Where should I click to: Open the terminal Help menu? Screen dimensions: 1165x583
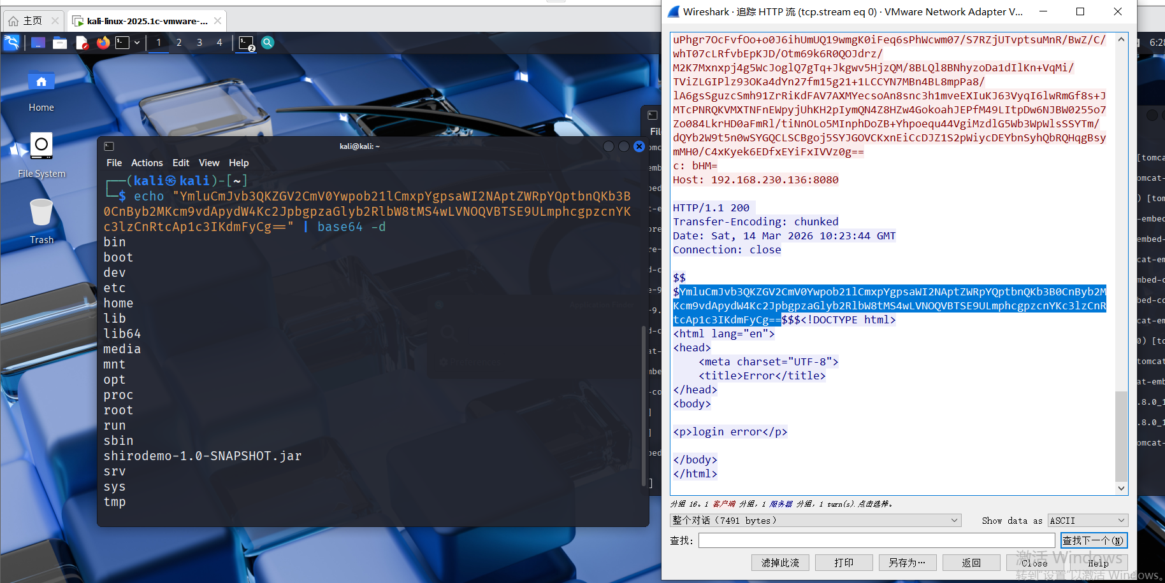coord(239,163)
